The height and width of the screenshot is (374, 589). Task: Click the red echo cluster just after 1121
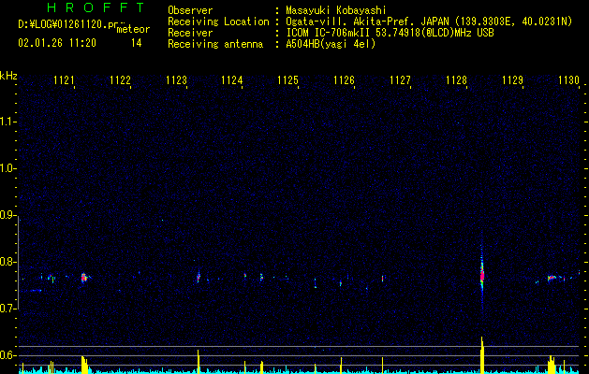tap(84, 278)
